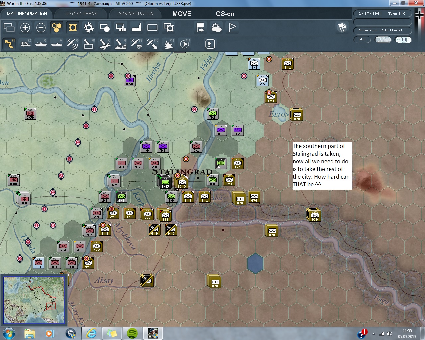
Task: Select the 9=9 Soviet unit
Action: [88, 263]
